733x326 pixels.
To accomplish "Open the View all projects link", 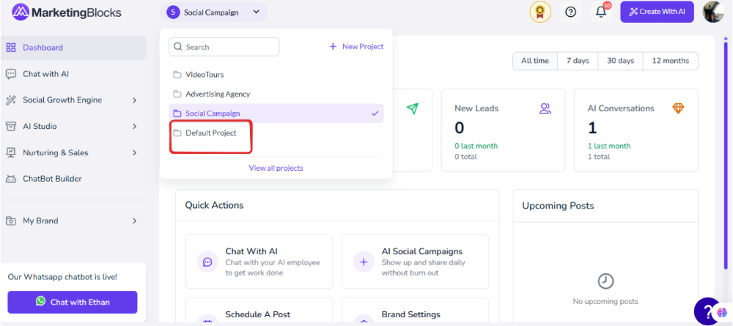I will click(276, 168).
